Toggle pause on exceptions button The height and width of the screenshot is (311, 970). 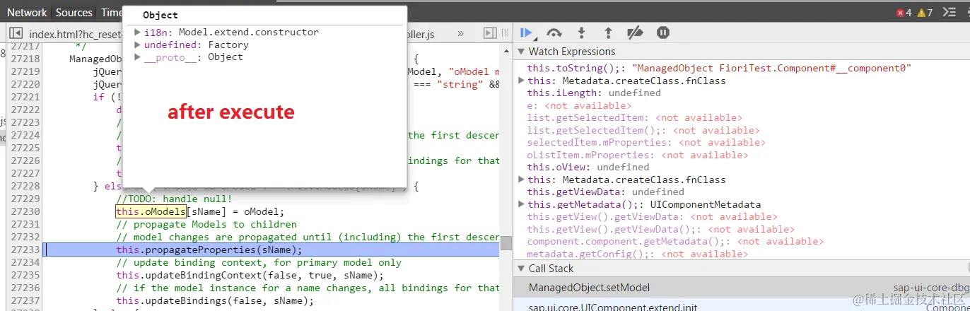pos(662,33)
